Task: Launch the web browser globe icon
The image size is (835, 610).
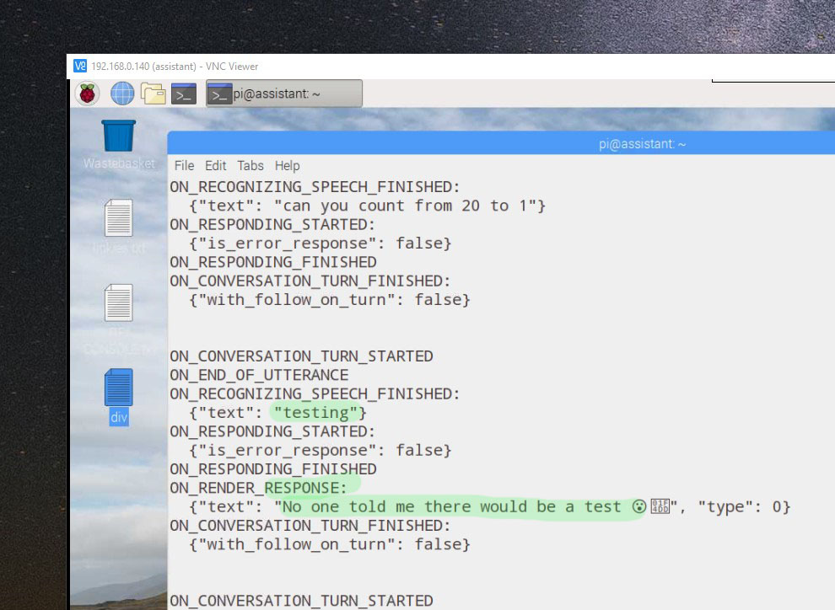Action: pyautogui.click(x=122, y=94)
